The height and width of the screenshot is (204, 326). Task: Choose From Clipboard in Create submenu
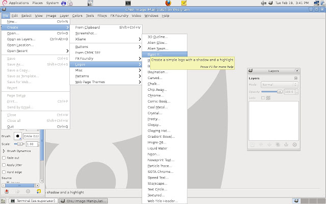tap(106, 27)
